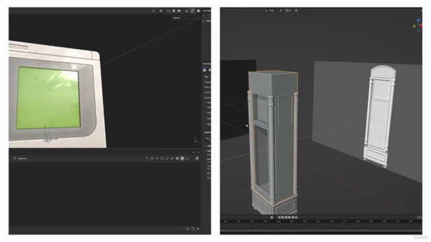The image size is (431, 242).
Task: Open the Material channel dropdown in viewport
Action: pos(186,18)
